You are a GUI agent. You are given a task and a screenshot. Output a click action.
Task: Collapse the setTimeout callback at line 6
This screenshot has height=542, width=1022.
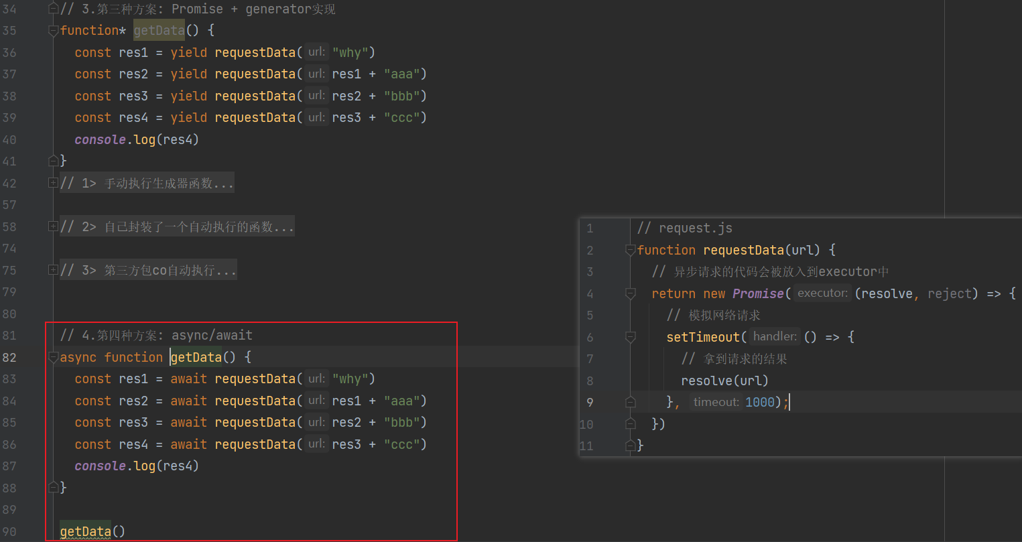coord(630,337)
